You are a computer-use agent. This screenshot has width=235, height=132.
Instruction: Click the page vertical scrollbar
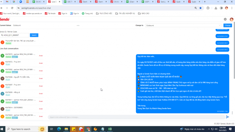[x=234, y=50]
